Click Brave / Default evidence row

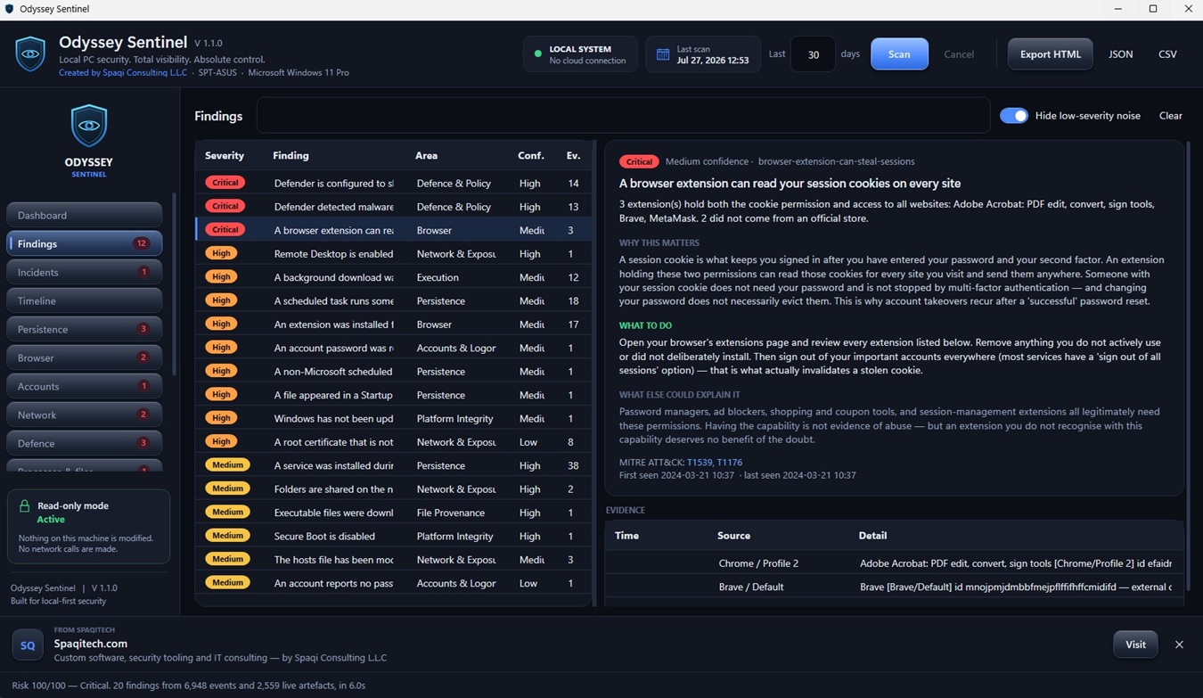tap(894, 587)
